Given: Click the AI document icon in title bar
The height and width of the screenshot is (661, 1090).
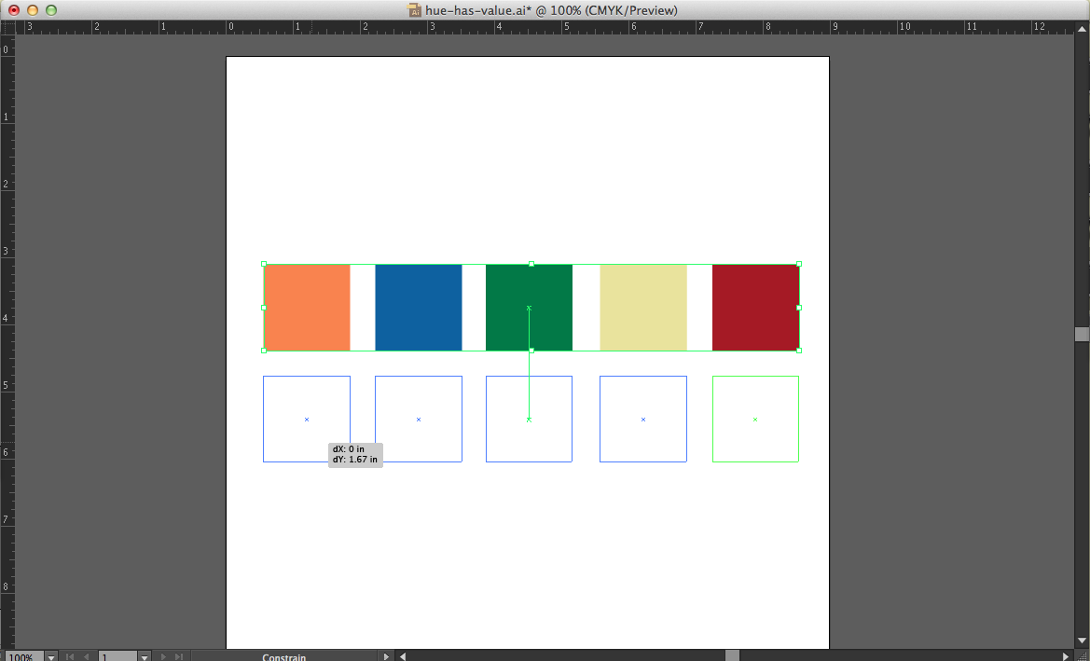Looking at the screenshot, I should click(x=415, y=10).
